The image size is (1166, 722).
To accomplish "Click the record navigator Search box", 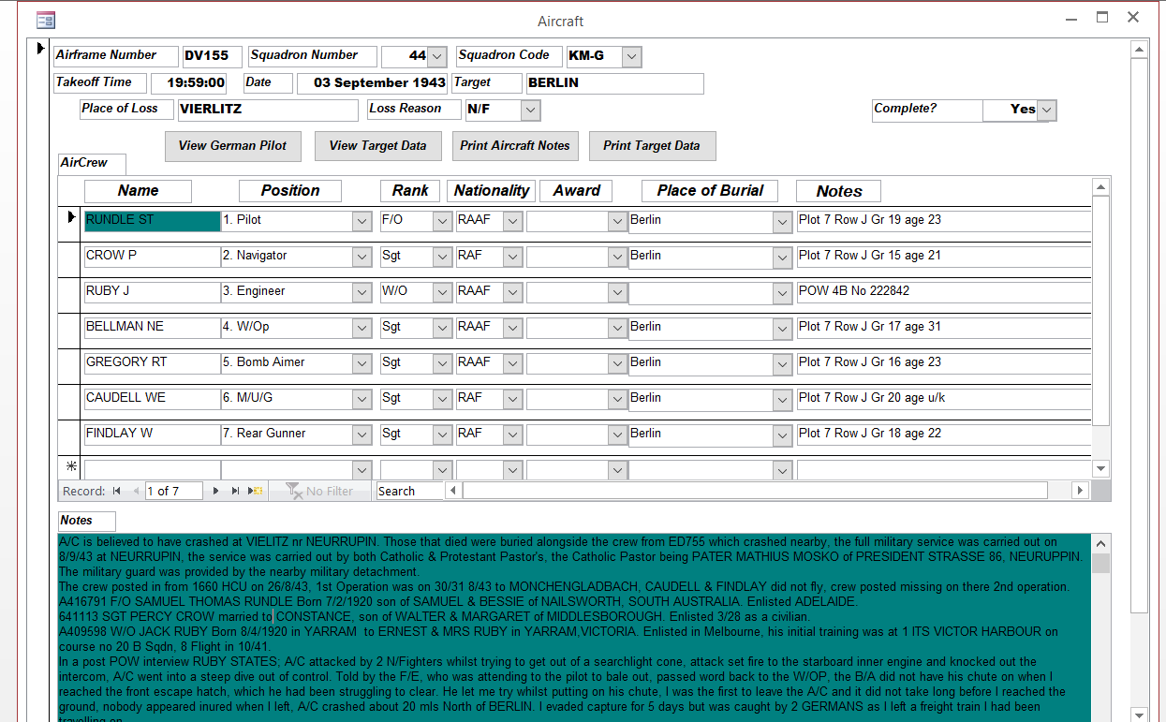I will (409, 491).
